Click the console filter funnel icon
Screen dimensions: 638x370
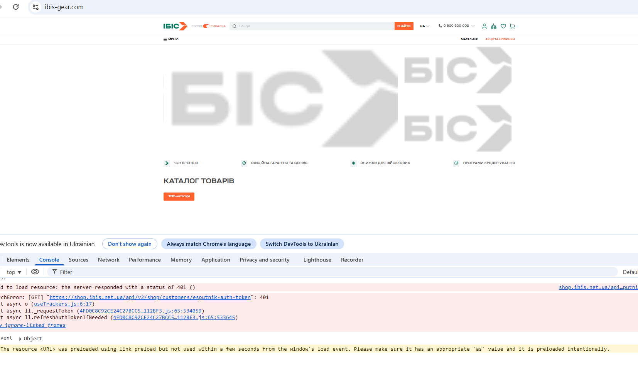click(54, 272)
